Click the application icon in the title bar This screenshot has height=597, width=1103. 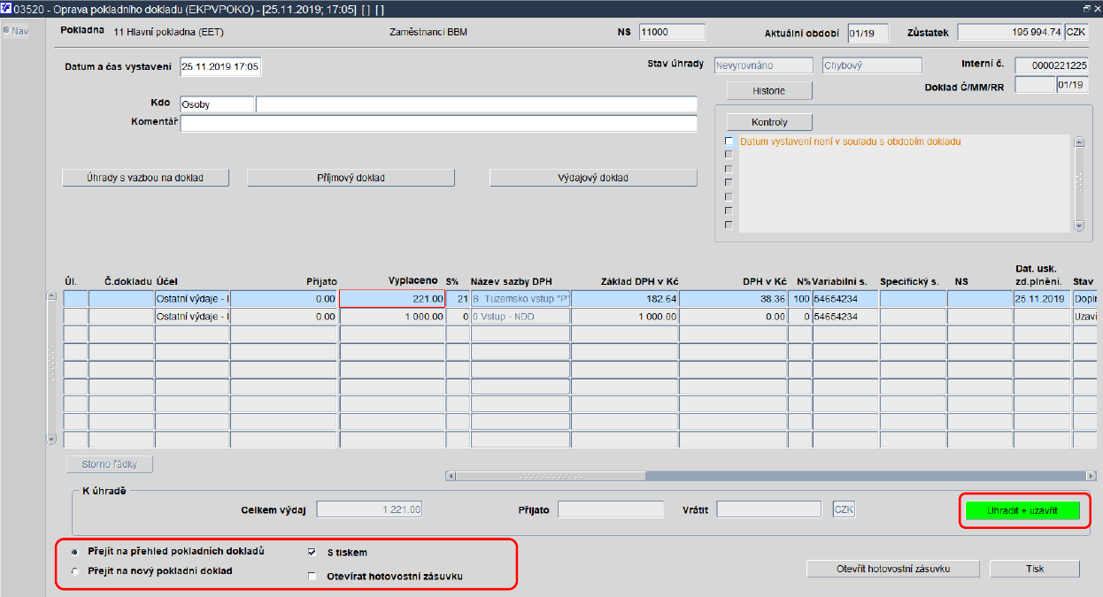6,8
